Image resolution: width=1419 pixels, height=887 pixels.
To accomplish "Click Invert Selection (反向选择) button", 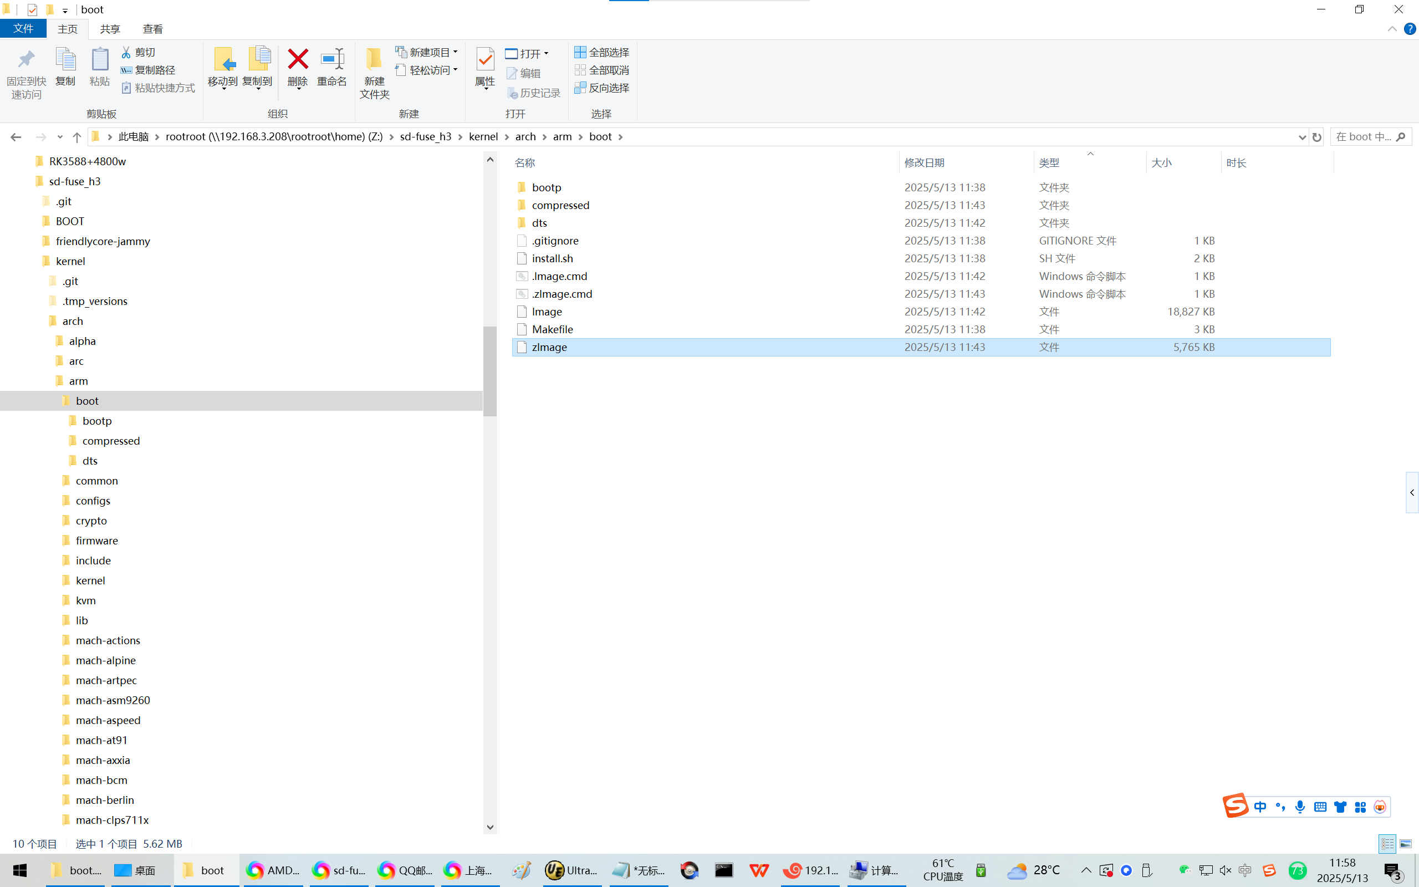I will 602,88.
